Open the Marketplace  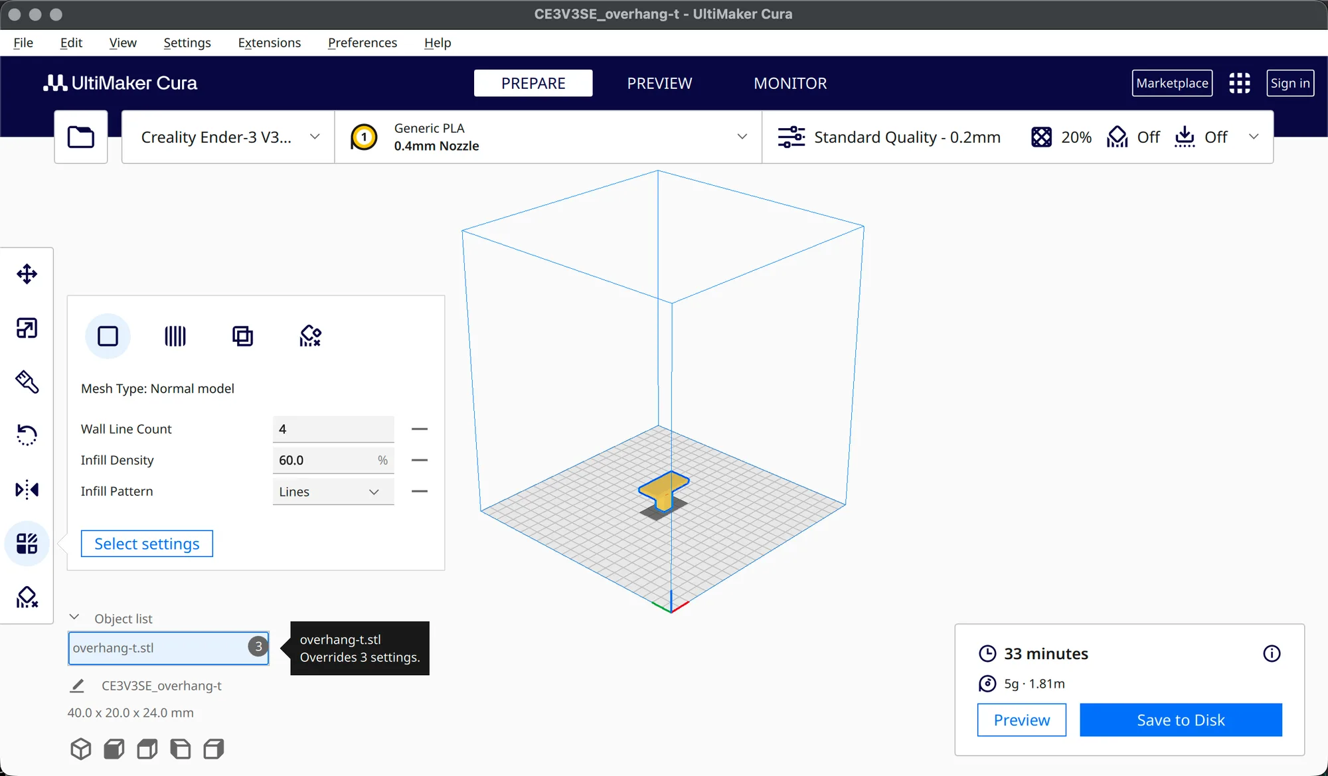click(1172, 83)
